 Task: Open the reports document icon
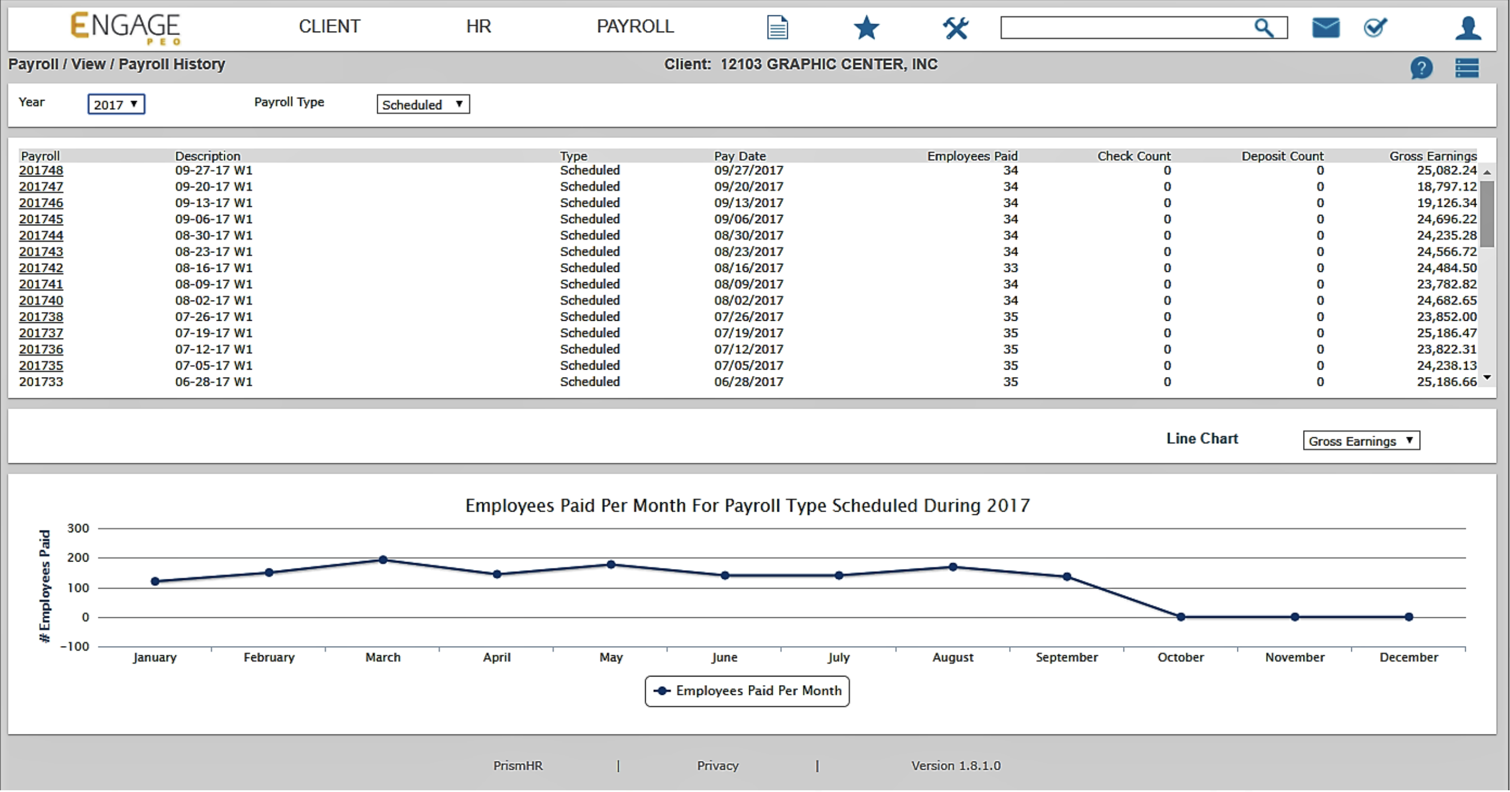(777, 28)
